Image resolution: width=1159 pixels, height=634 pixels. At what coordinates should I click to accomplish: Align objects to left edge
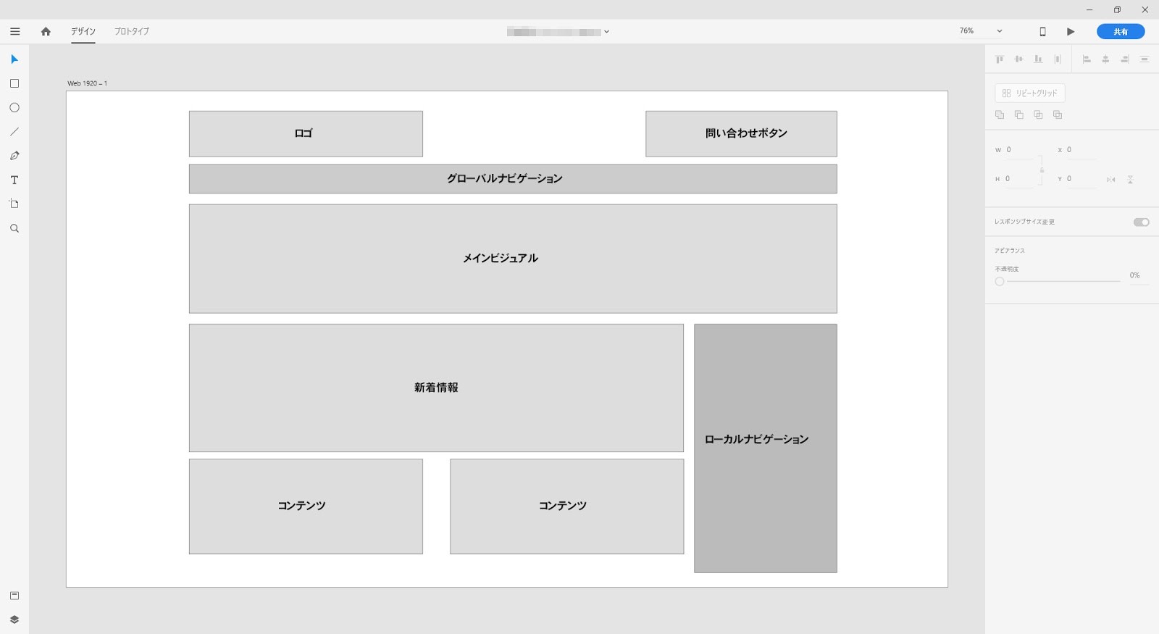point(1087,59)
